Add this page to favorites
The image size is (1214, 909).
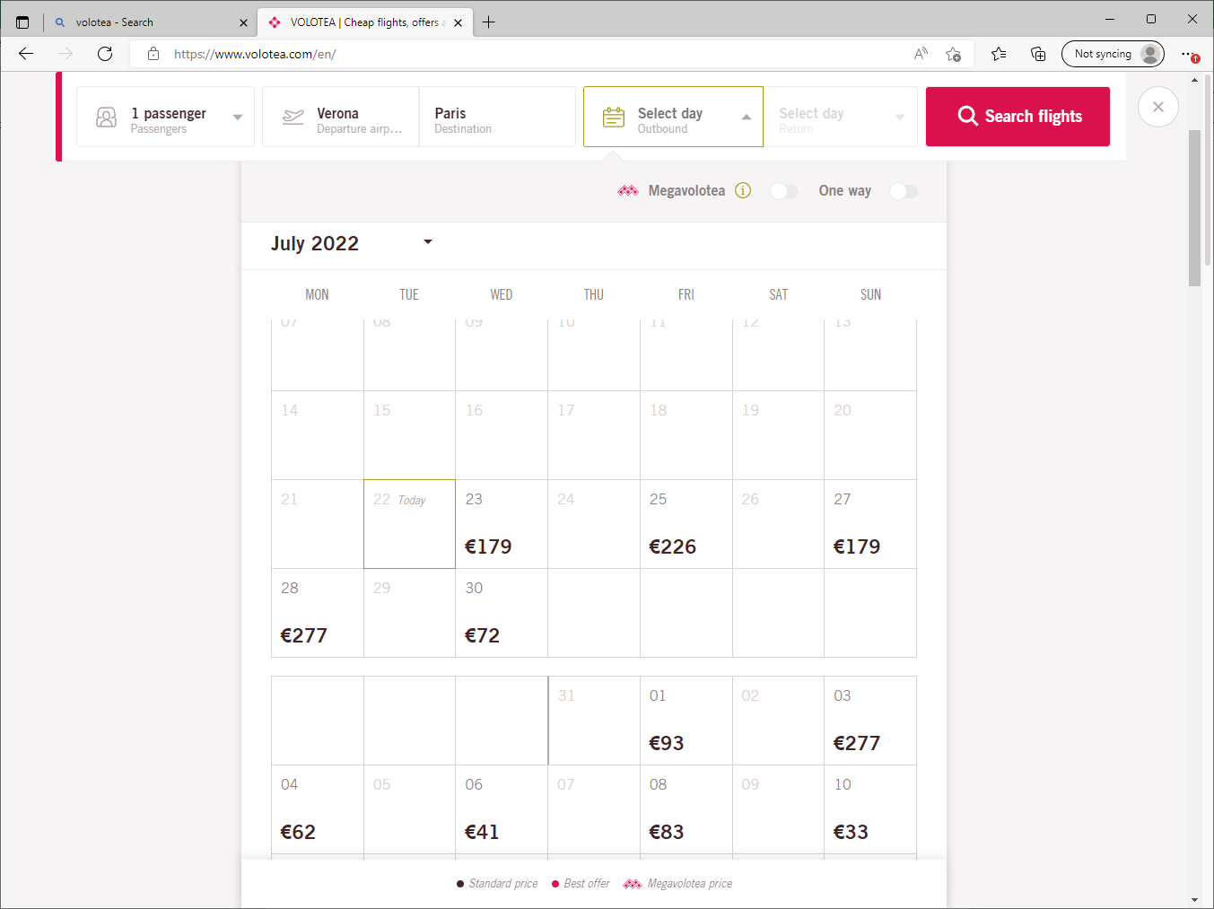click(x=953, y=54)
